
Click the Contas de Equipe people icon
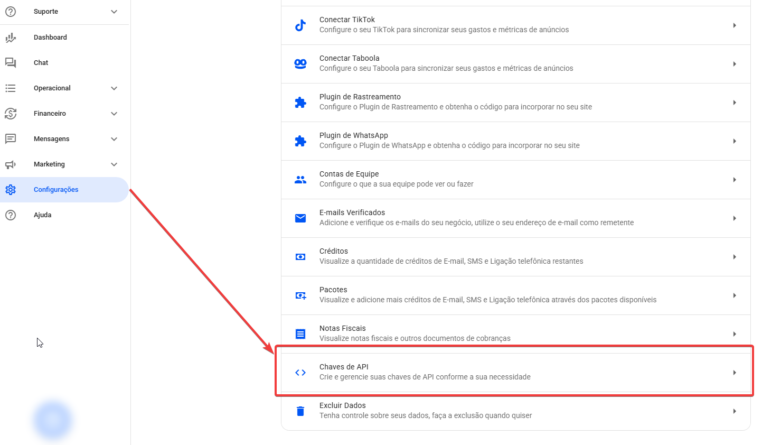pos(300,180)
